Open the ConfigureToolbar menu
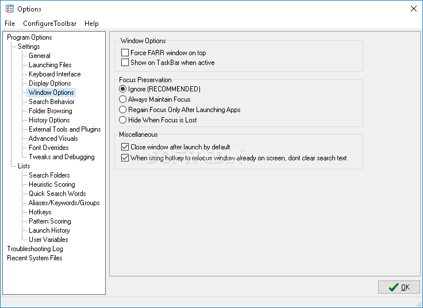The image size is (423, 308). (x=49, y=24)
